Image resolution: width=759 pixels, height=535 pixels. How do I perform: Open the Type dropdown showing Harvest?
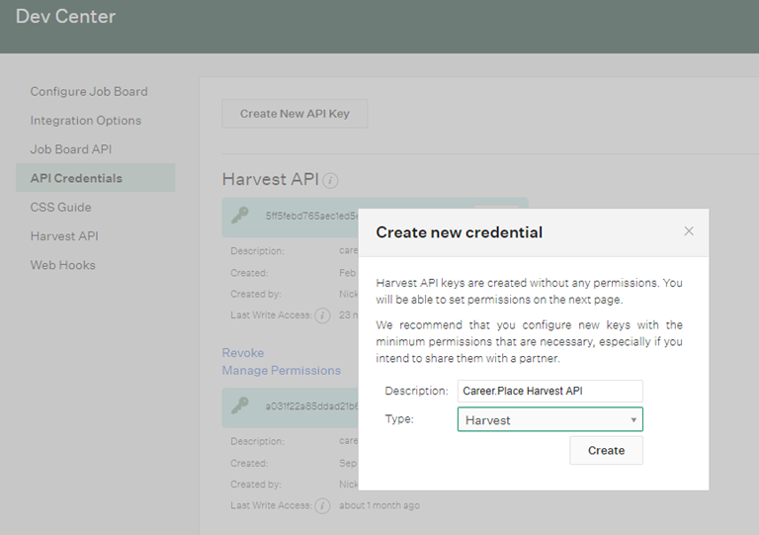[549, 419]
